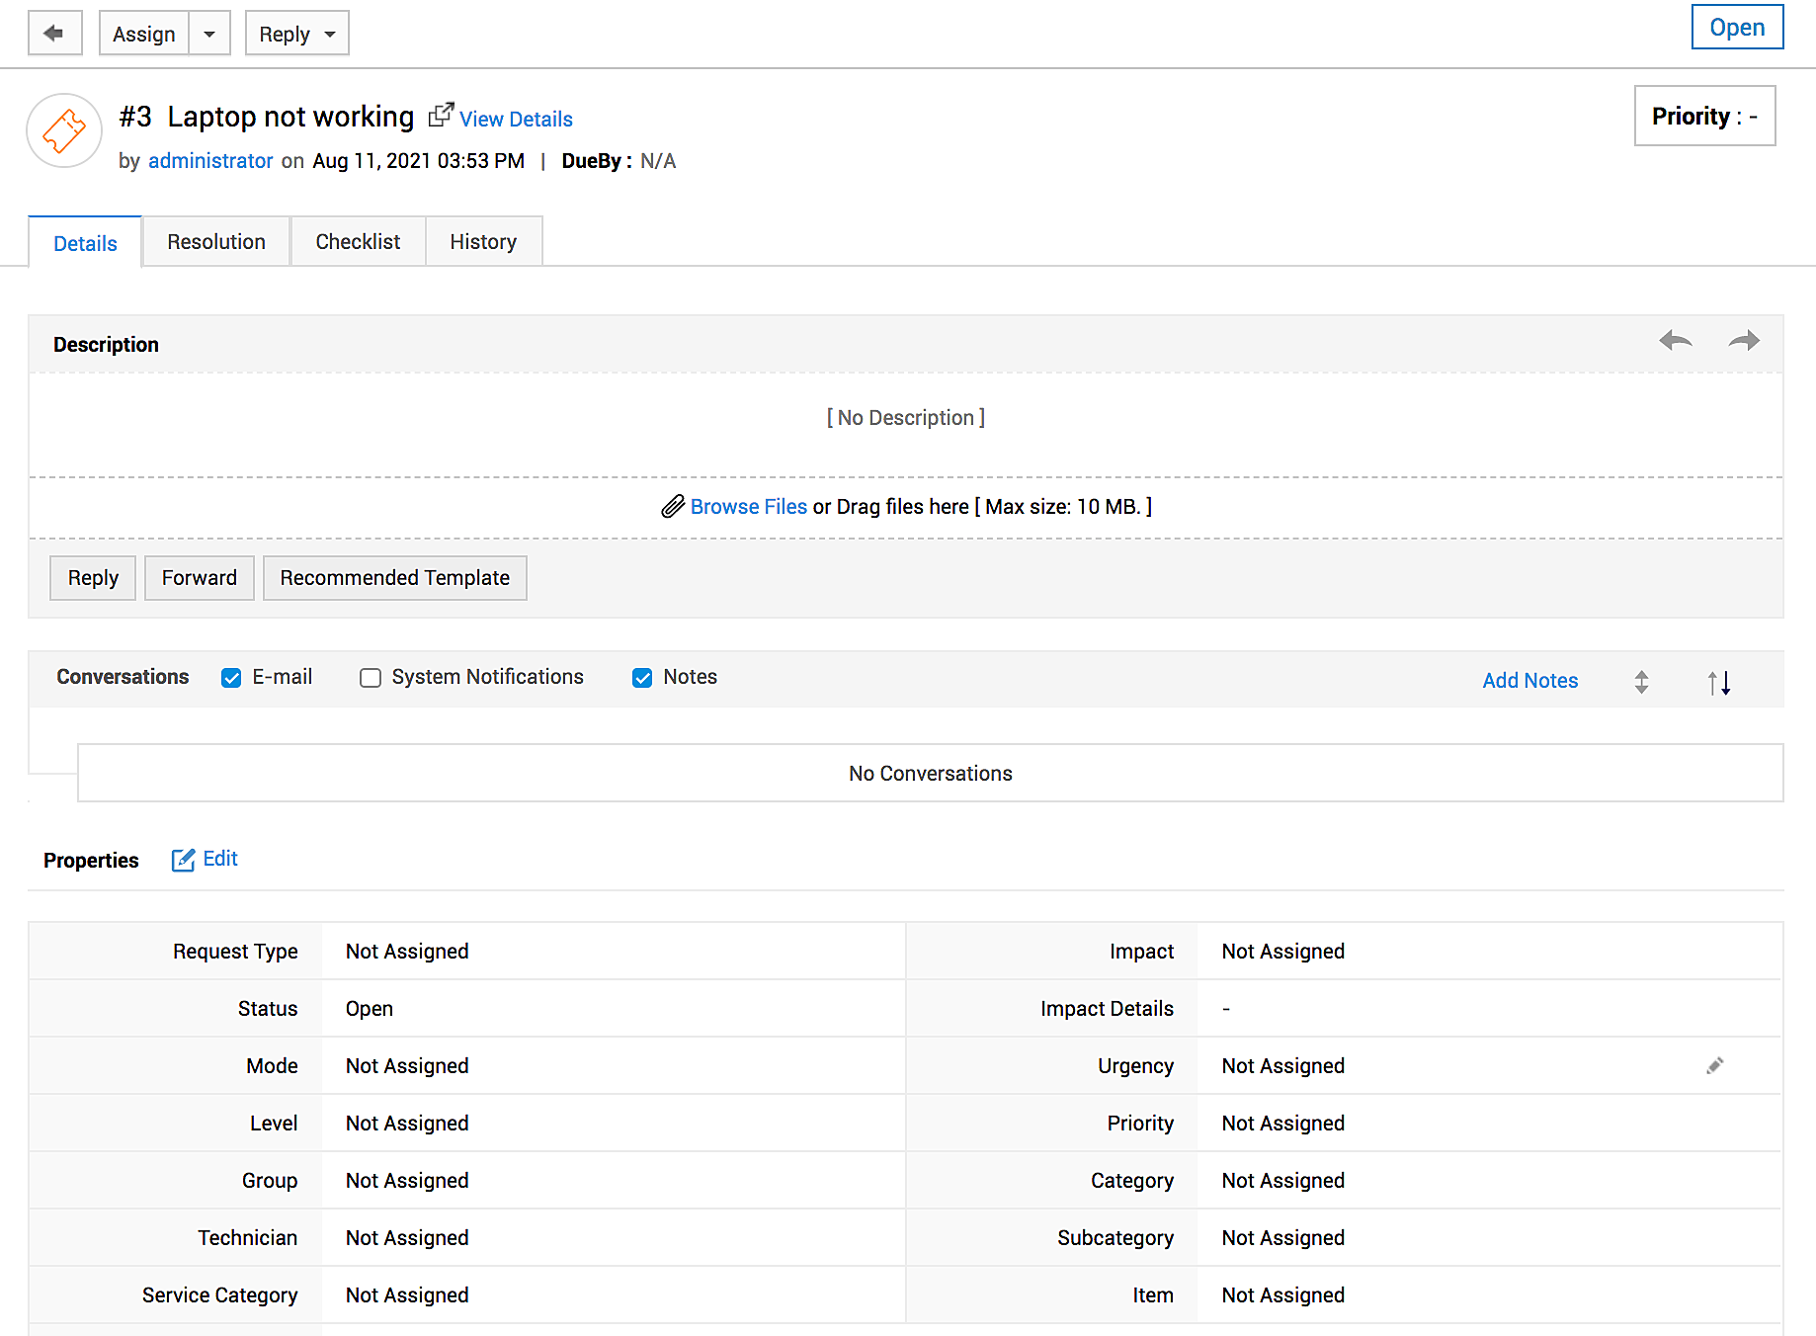Image resolution: width=1816 pixels, height=1336 pixels.
Task: Click the Assign button
Action: [x=144, y=34]
